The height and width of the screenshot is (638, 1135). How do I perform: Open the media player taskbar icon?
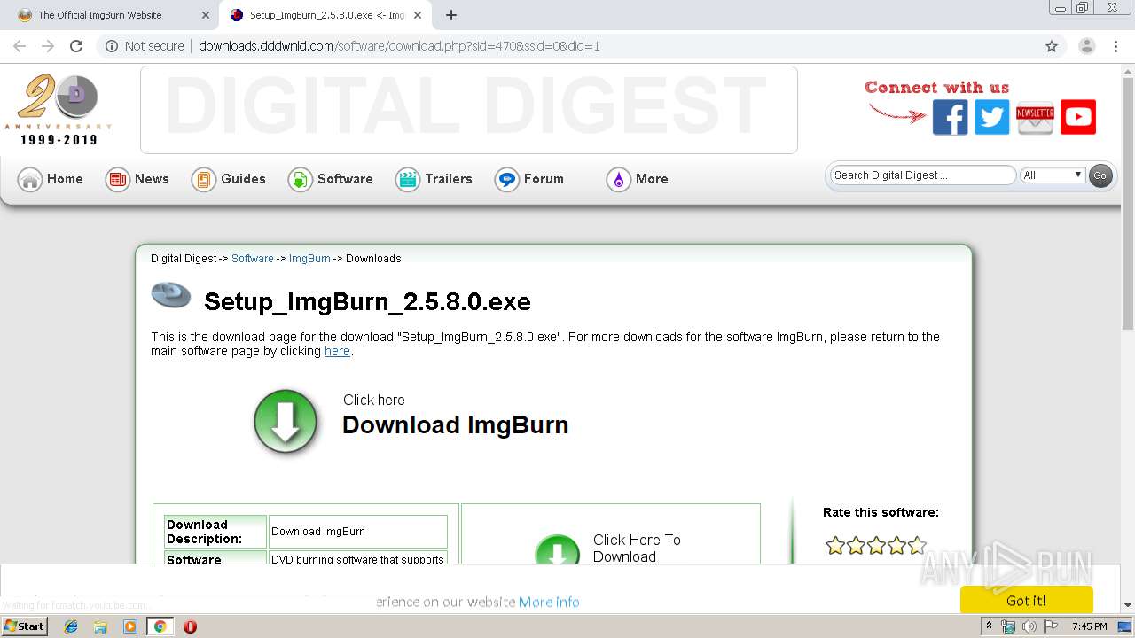click(x=130, y=626)
